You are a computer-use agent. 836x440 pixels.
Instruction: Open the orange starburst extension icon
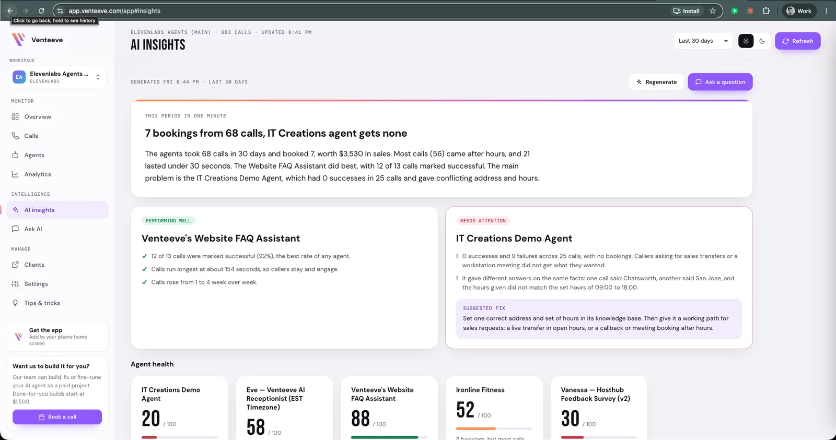click(x=750, y=10)
